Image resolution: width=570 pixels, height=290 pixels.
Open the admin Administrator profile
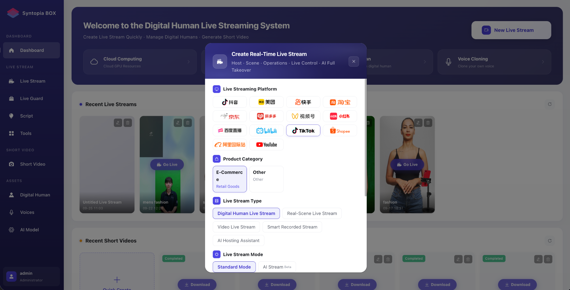coord(31,276)
